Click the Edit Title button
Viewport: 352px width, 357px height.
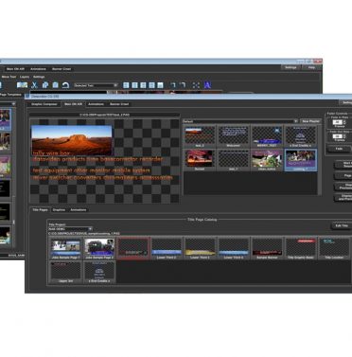(342, 225)
